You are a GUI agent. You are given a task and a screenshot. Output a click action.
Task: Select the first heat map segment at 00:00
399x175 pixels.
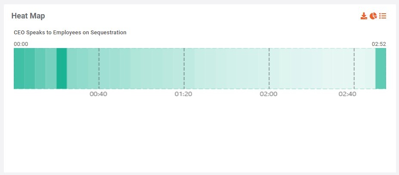(x=19, y=69)
